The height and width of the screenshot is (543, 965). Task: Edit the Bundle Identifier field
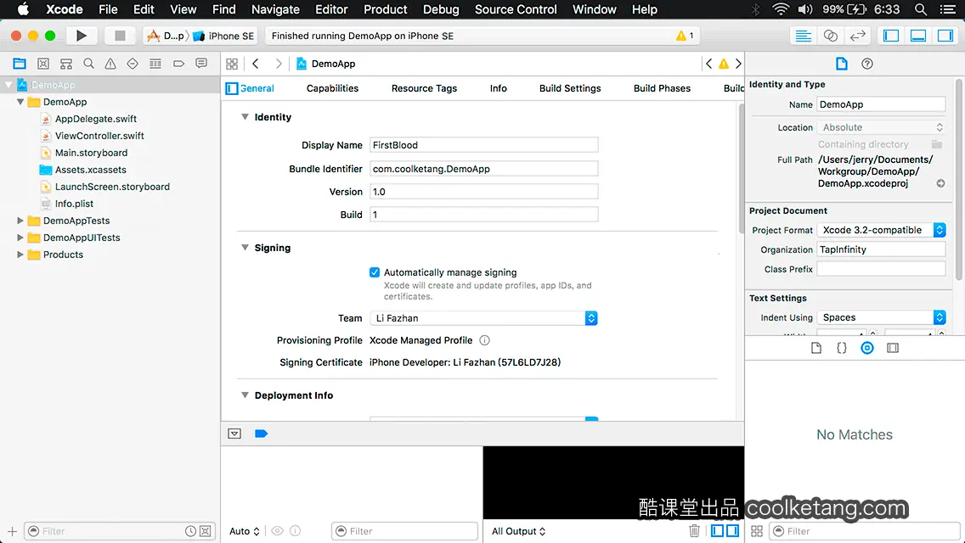(483, 169)
